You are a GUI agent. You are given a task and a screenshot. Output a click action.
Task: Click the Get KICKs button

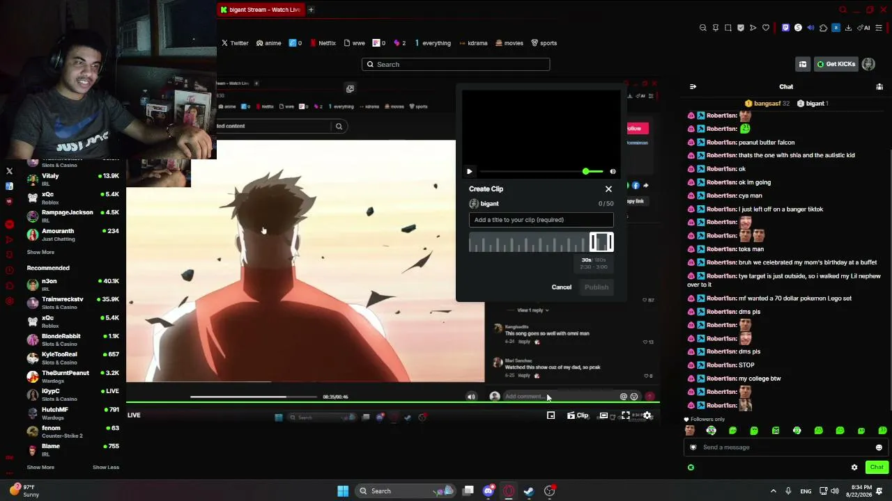pyautogui.click(x=836, y=64)
